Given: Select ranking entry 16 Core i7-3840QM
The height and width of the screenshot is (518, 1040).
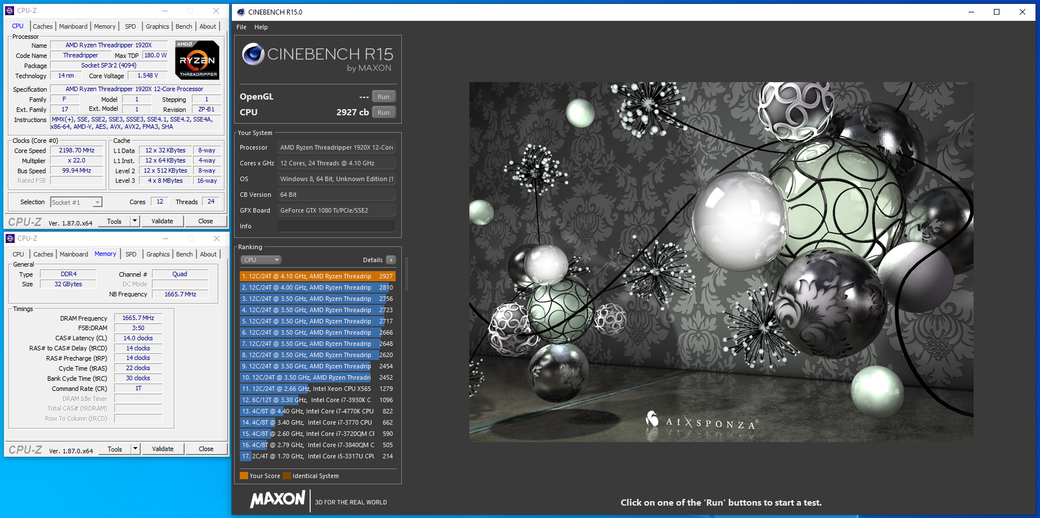Looking at the screenshot, I should pos(317,445).
